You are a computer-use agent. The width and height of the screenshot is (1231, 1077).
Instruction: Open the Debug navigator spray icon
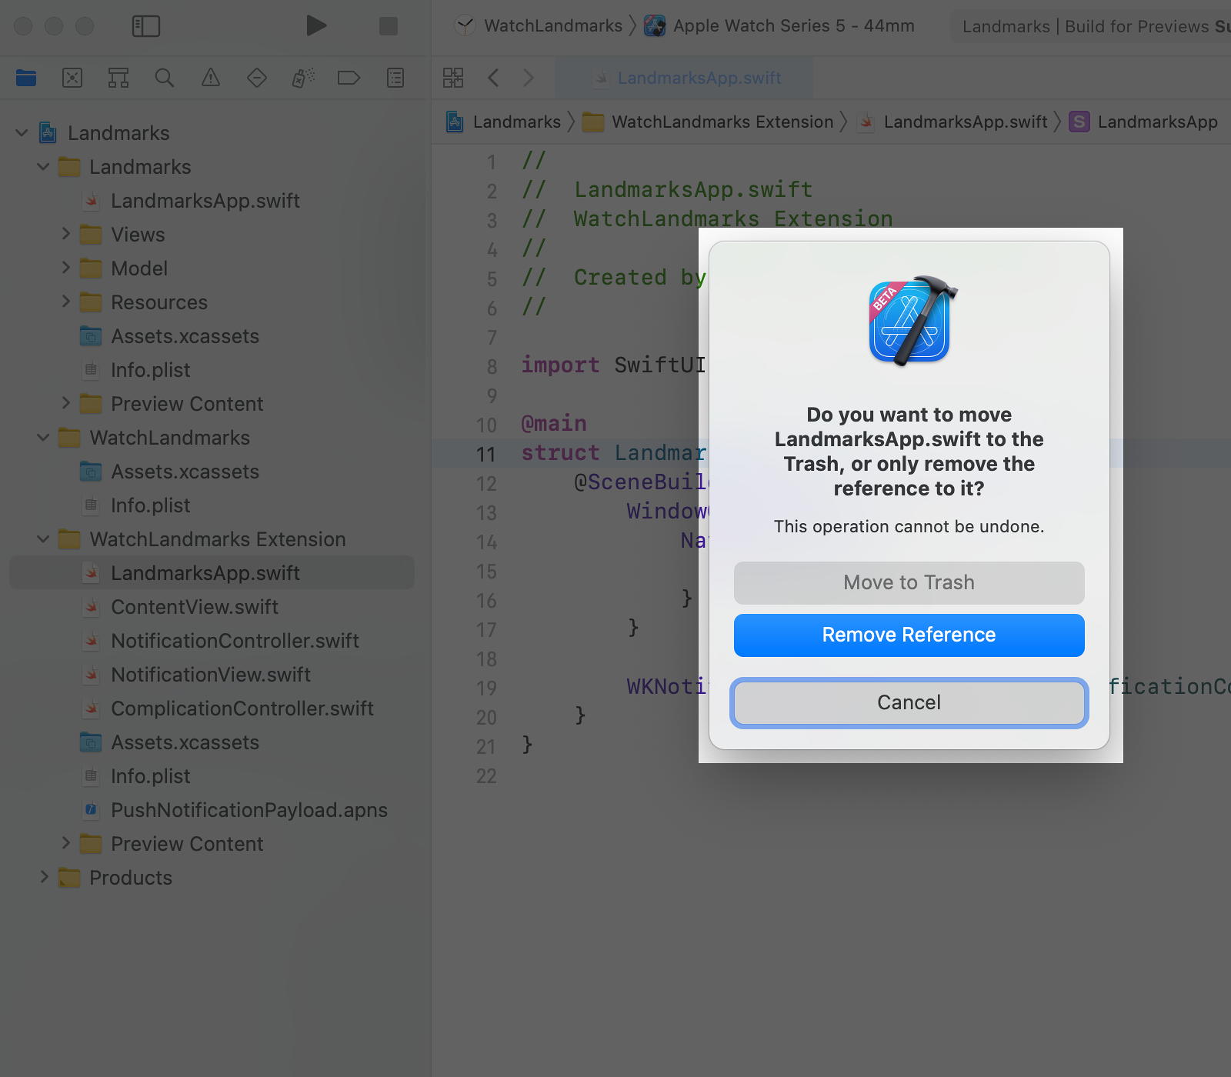click(x=303, y=78)
